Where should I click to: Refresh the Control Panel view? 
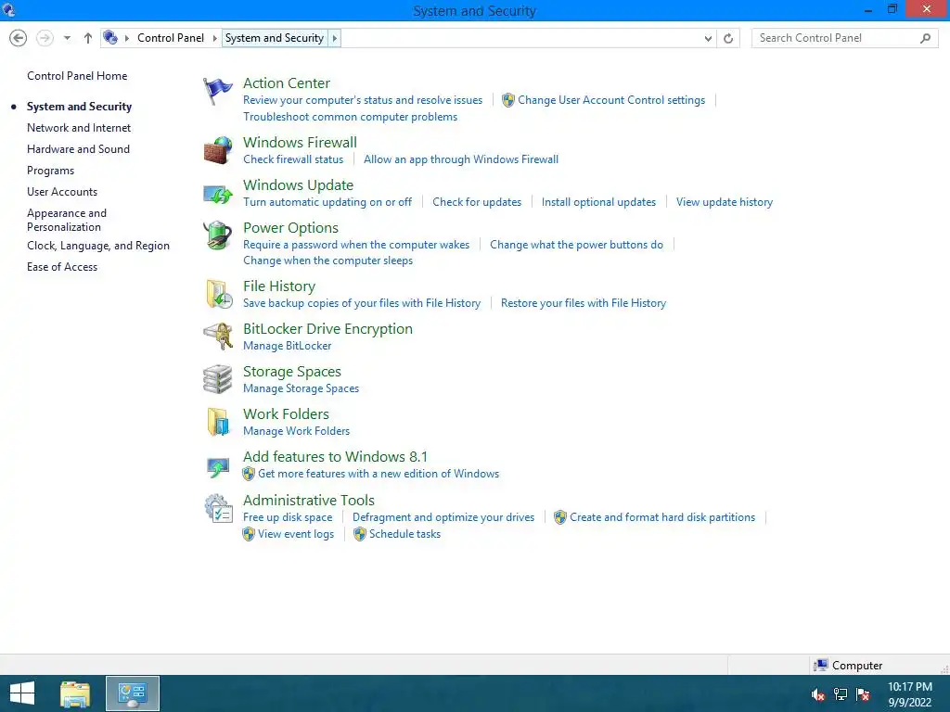728,38
